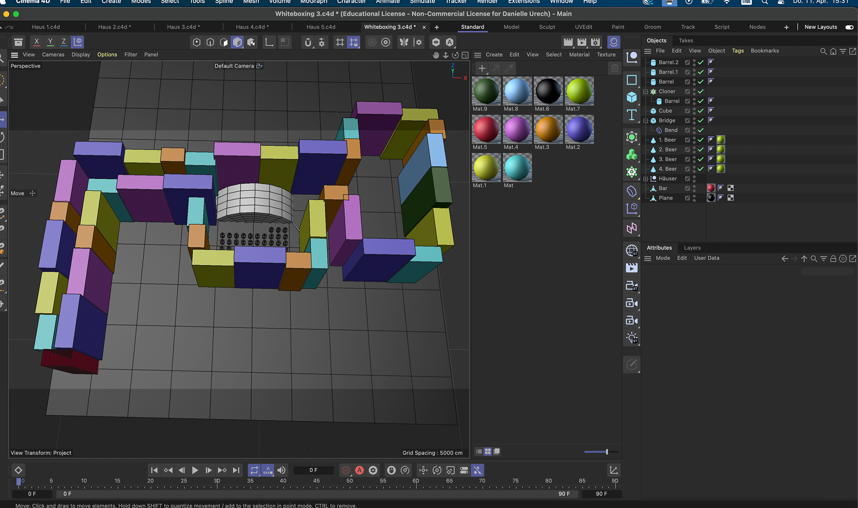
Task: Click the Enable Snap magnet icon
Action: (308, 42)
